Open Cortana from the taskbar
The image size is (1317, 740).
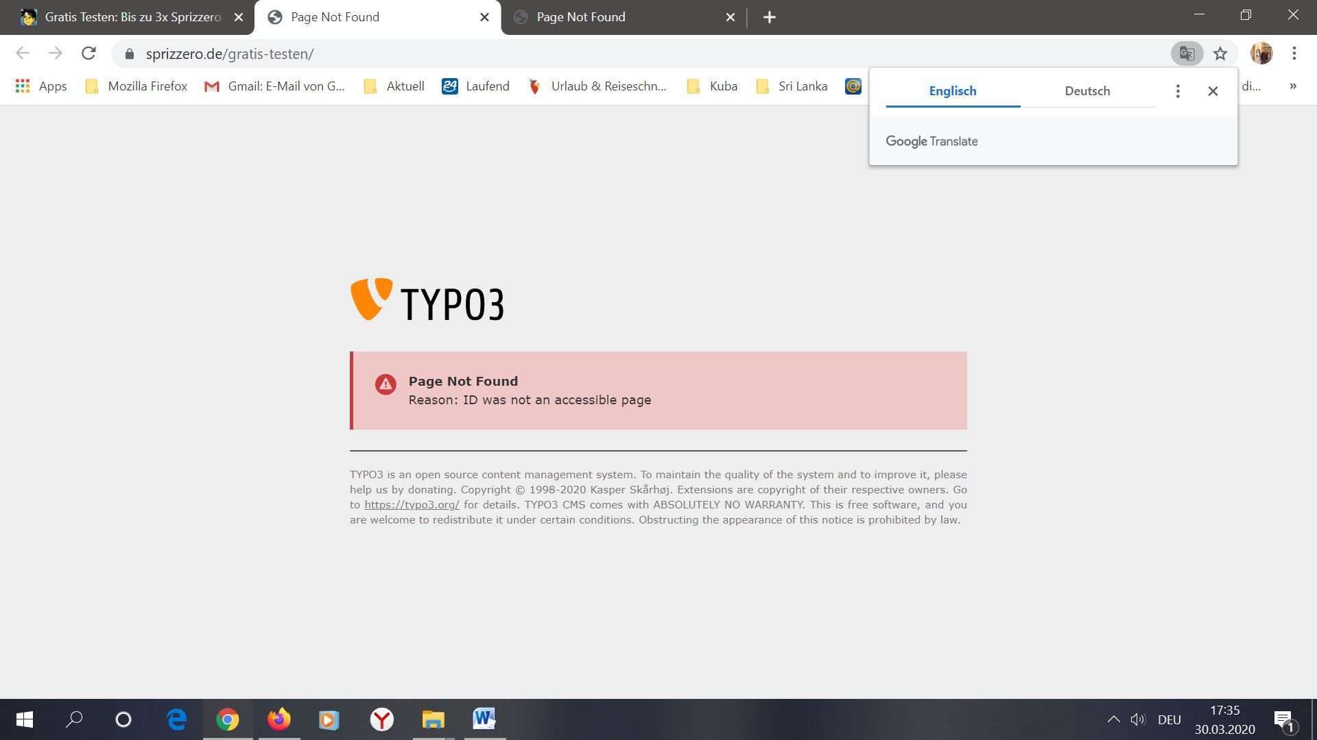point(123,719)
